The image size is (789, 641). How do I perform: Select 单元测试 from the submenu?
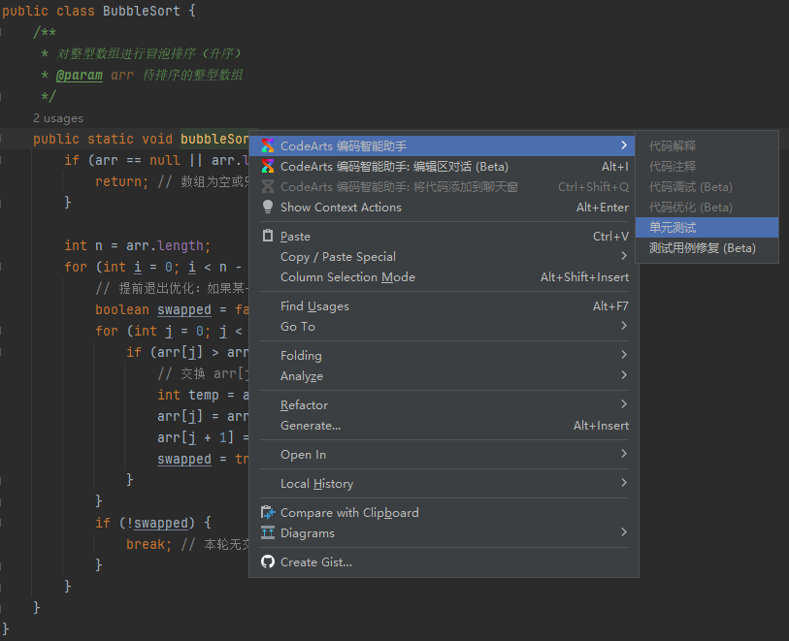tap(673, 228)
